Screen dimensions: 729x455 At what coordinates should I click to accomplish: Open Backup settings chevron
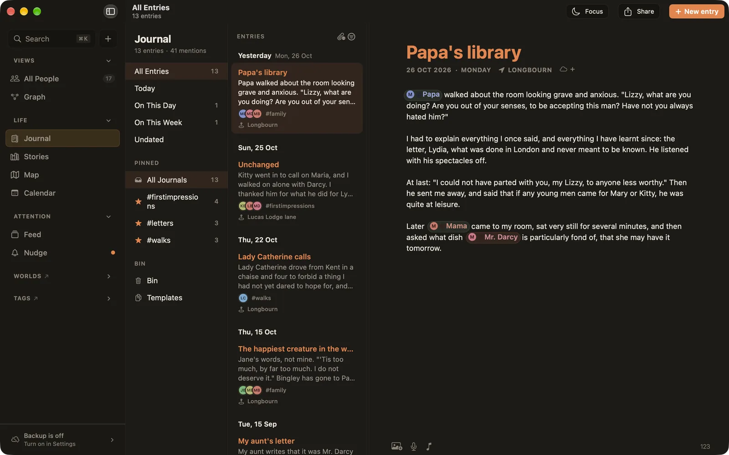112,440
